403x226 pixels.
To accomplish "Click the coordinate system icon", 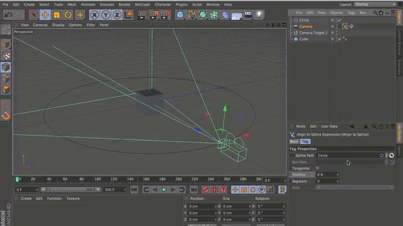I will click(128, 15).
